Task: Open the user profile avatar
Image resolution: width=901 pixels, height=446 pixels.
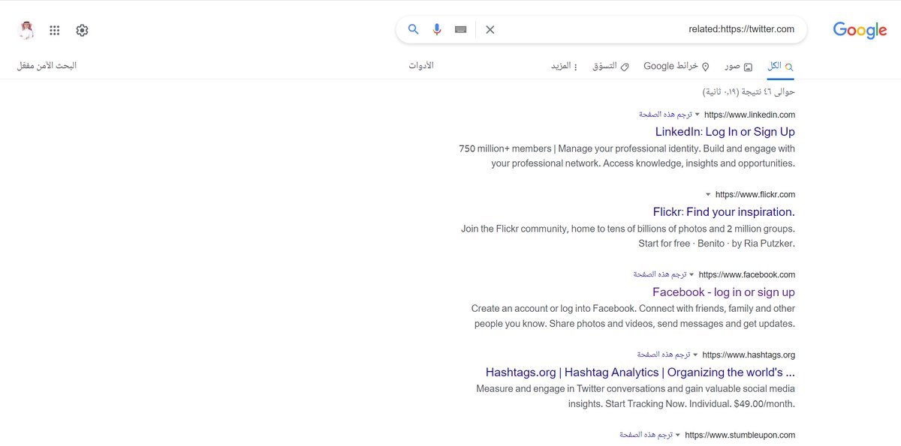Action: (26, 30)
